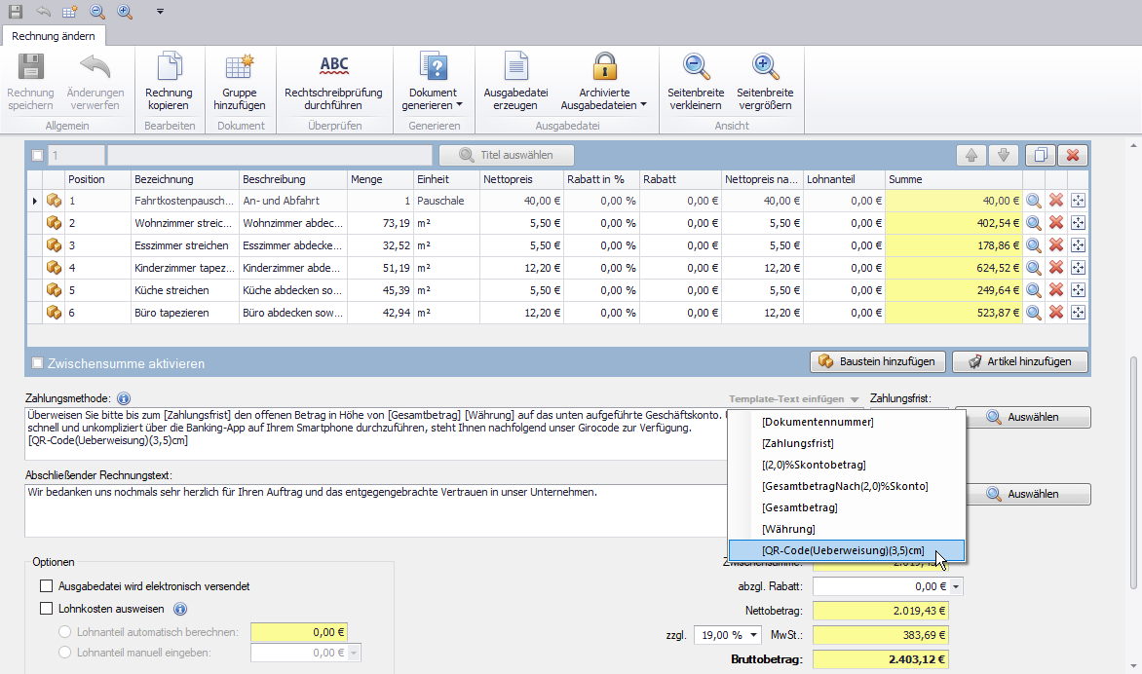1142x674 pixels.
Task: Click the Menge cell 73,19 of Wohnzimmer
Action: coord(380,223)
